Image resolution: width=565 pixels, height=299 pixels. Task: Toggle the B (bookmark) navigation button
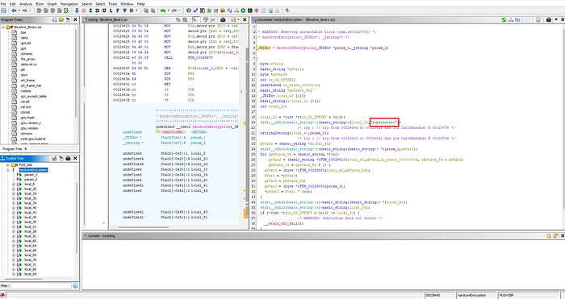pyautogui.click(x=132, y=10)
